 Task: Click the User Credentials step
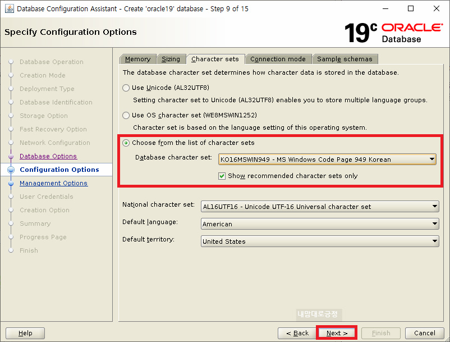[x=47, y=197]
